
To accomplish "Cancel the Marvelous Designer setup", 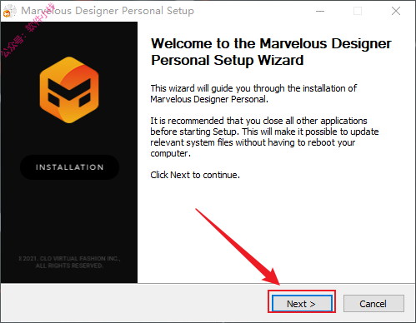I will [373, 304].
